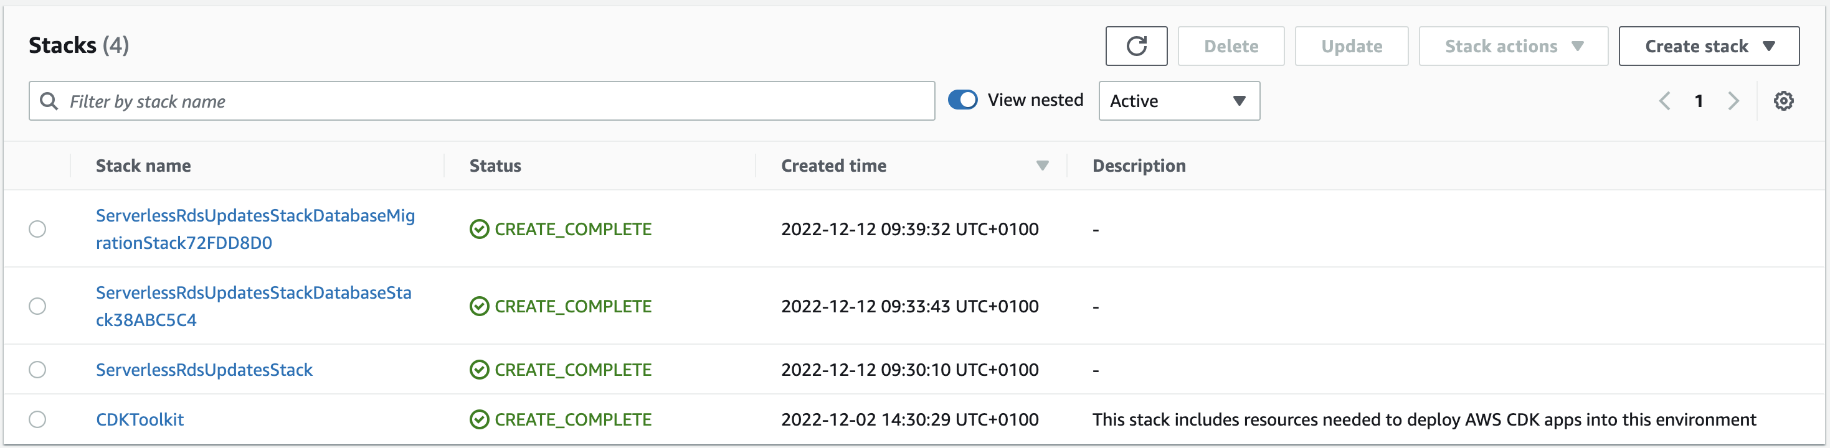
Task: Focus the Filter by stack name field
Action: 481,101
